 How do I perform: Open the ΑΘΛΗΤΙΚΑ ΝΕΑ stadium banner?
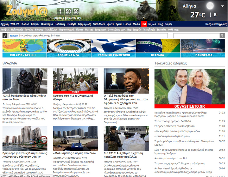pyautogui.click(x=69, y=48)
